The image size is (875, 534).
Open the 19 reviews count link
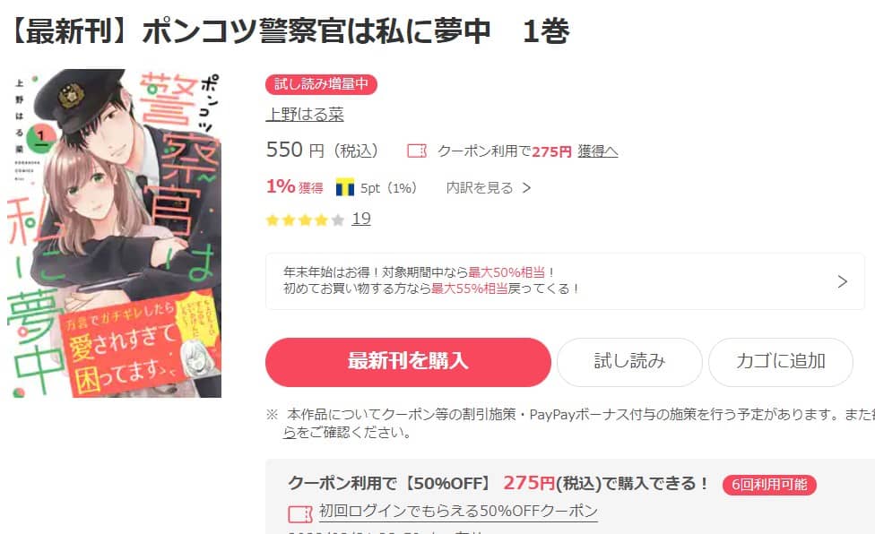pos(361,219)
